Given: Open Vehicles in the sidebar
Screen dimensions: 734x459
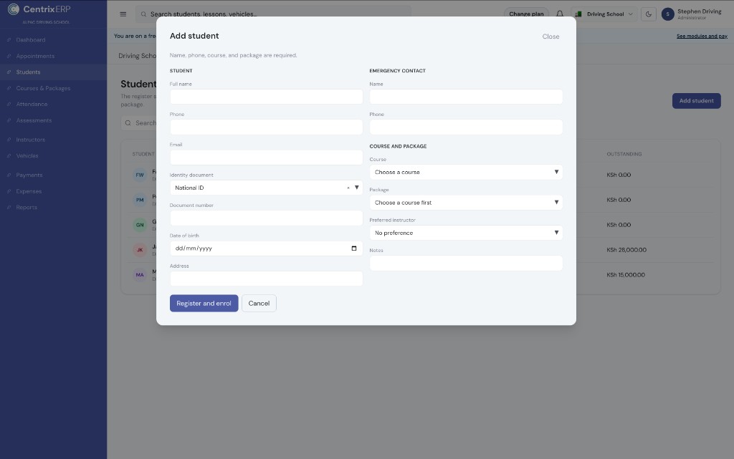Looking at the screenshot, I should (x=27, y=155).
